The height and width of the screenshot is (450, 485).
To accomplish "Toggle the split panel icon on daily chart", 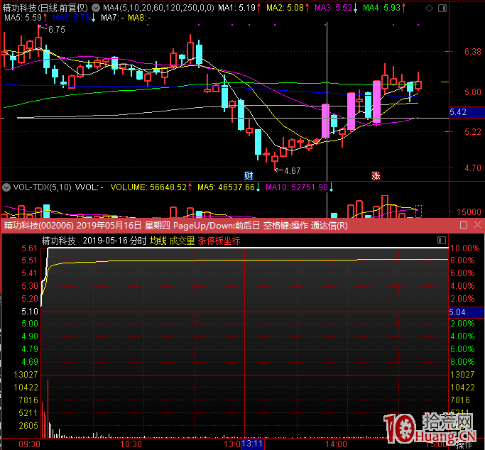I will (x=442, y=8).
